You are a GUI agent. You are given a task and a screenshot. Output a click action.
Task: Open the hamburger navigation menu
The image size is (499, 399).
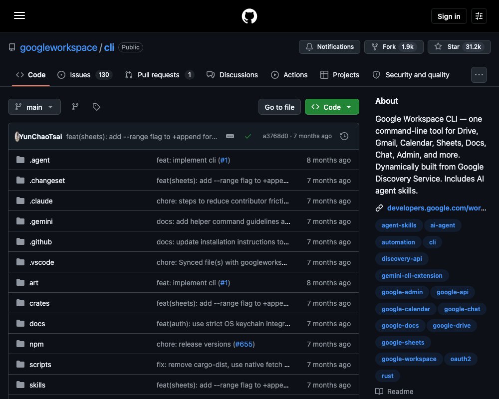[19, 15]
